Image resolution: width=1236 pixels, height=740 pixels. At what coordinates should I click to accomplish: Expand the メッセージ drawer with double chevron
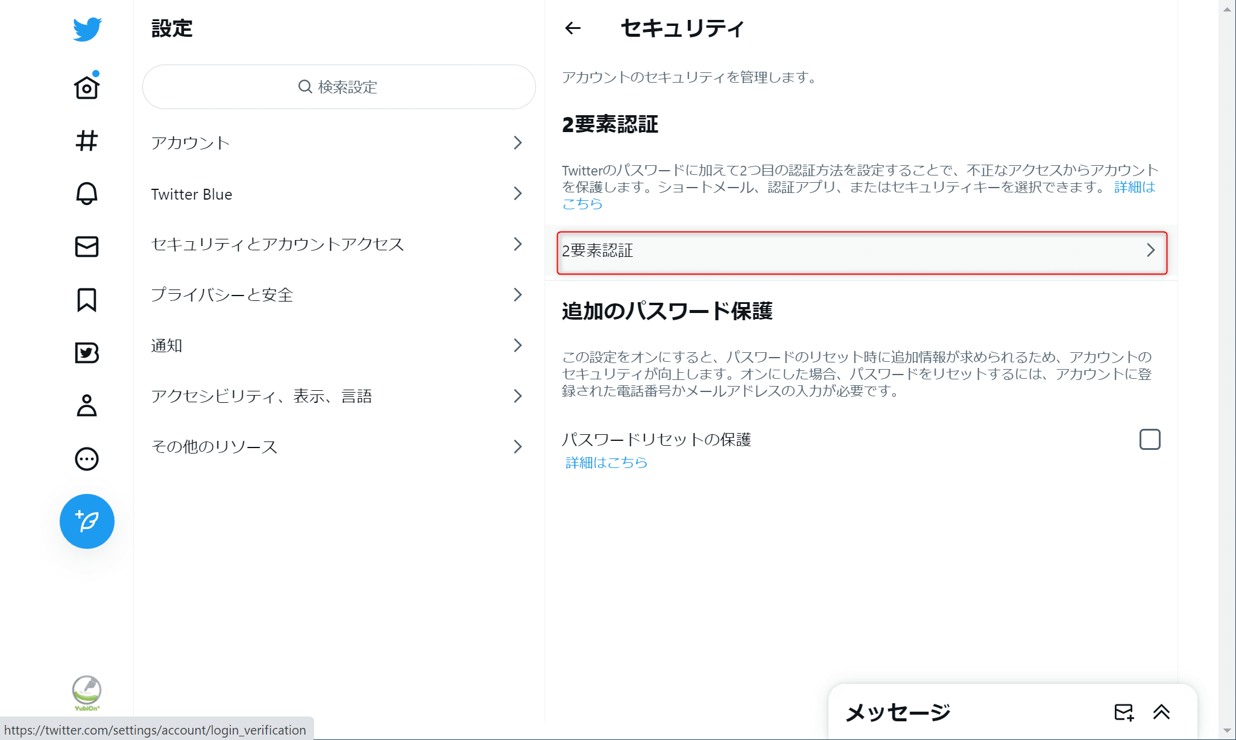(x=1161, y=712)
